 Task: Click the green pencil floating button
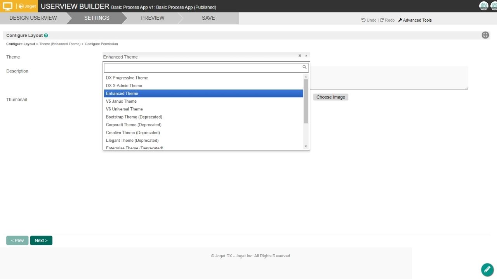click(487, 269)
